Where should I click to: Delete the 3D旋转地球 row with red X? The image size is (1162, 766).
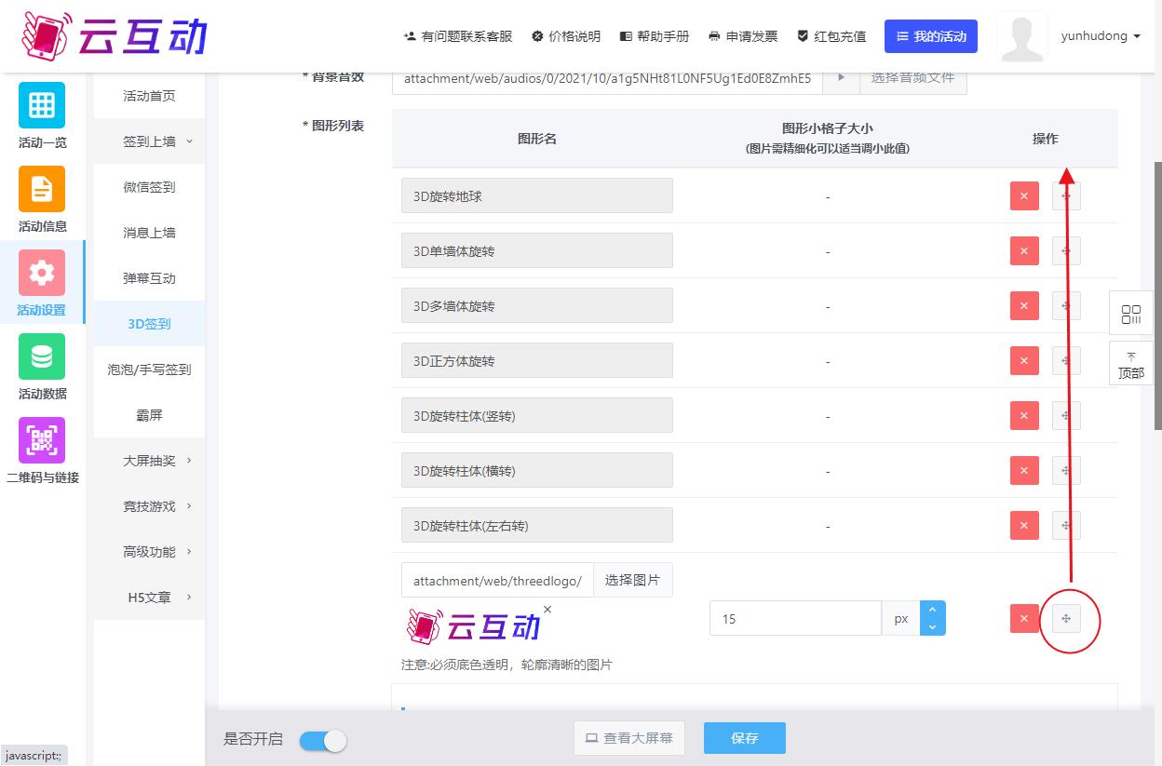(x=1024, y=196)
